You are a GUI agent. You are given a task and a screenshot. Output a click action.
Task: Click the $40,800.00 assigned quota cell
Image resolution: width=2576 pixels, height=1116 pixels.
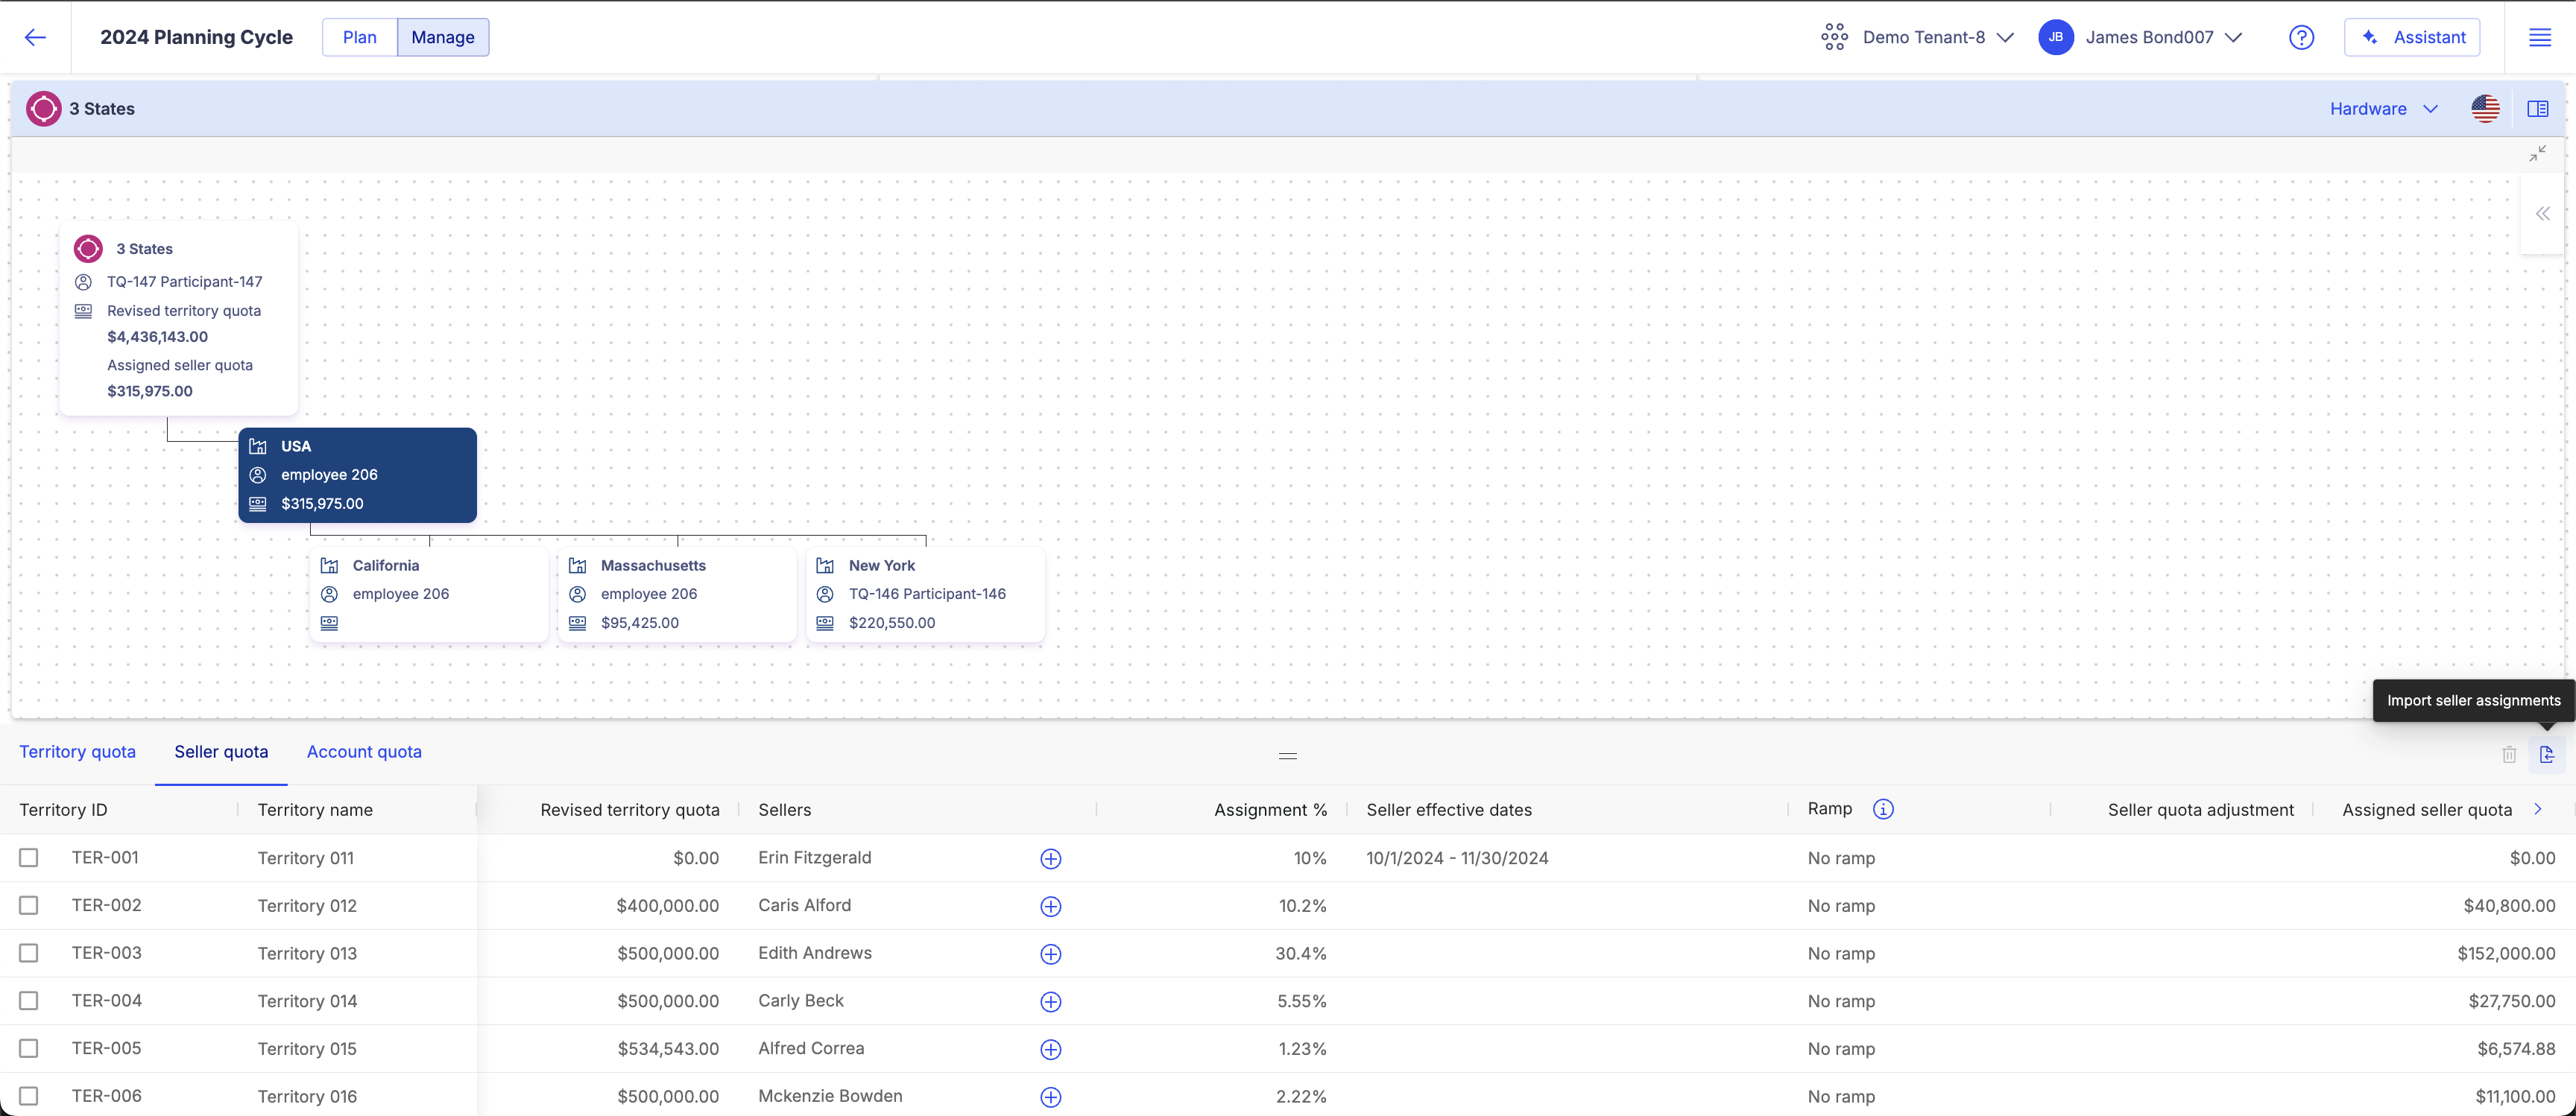click(2509, 906)
